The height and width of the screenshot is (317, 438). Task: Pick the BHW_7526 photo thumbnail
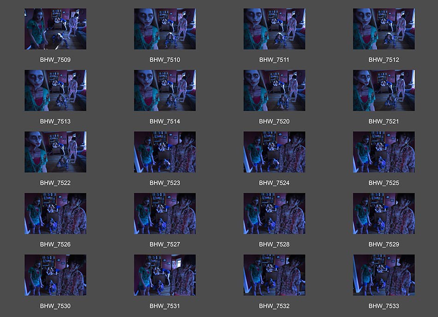coord(55,213)
